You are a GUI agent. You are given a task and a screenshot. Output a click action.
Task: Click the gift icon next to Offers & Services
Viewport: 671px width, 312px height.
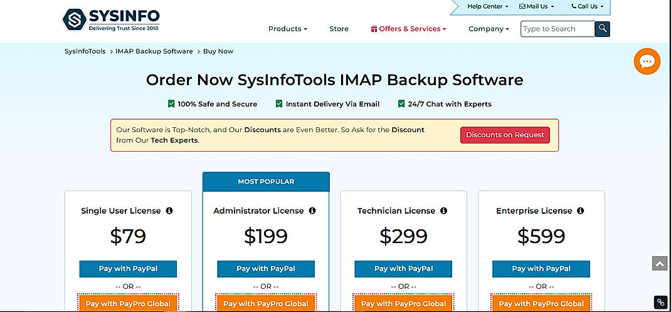[374, 29]
